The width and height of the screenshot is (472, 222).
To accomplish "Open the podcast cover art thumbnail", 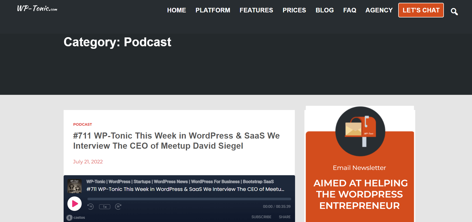I will point(75,186).
